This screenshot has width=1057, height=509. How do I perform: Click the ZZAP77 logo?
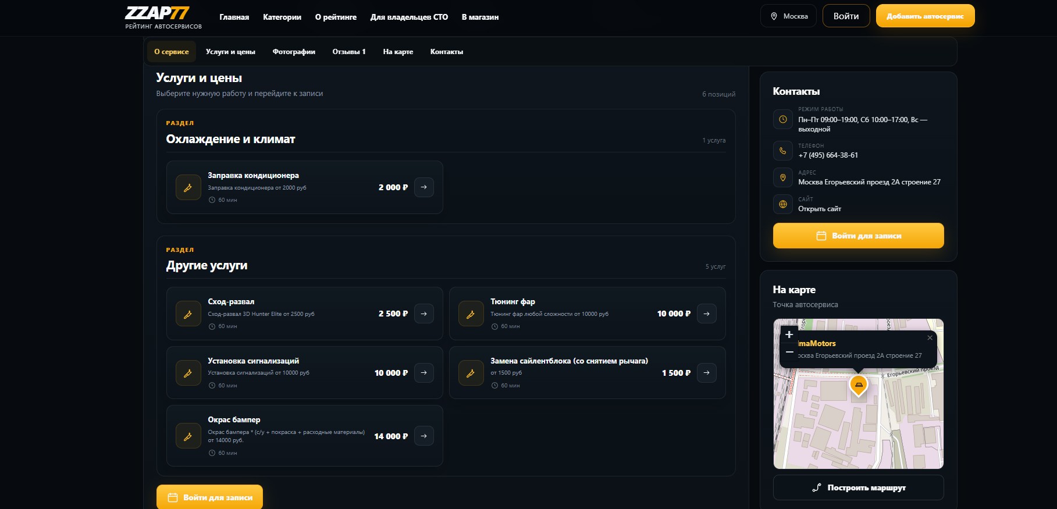[x=163, y=17]
